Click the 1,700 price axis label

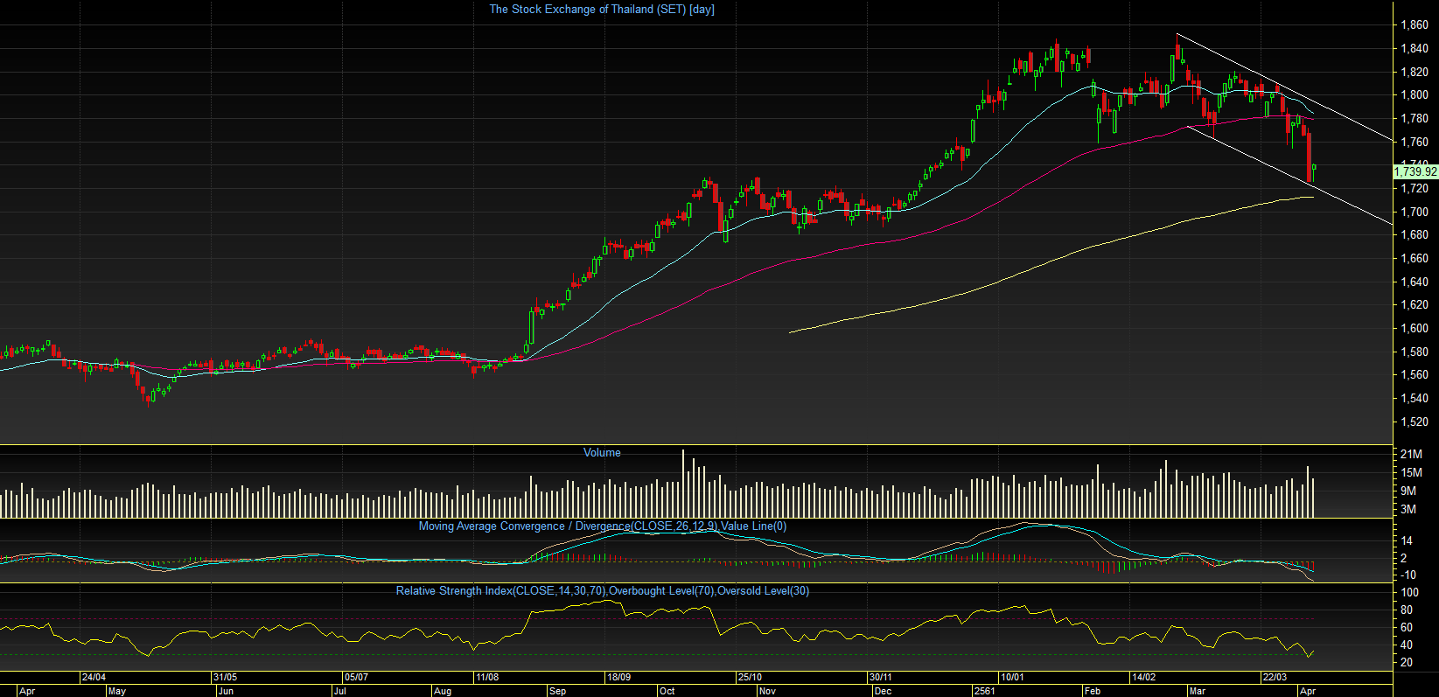[x=1415, y=212]
